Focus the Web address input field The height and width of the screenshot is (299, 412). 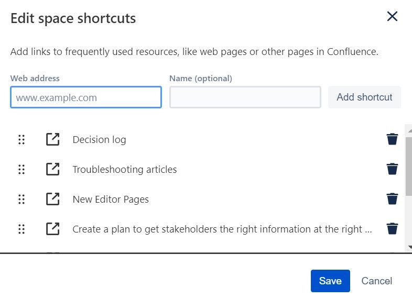click(86, 97)
